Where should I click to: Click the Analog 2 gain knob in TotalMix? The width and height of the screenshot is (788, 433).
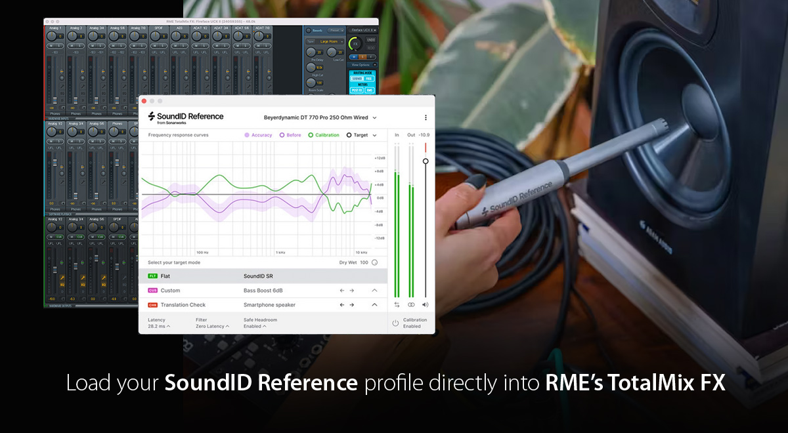point(74,37)
